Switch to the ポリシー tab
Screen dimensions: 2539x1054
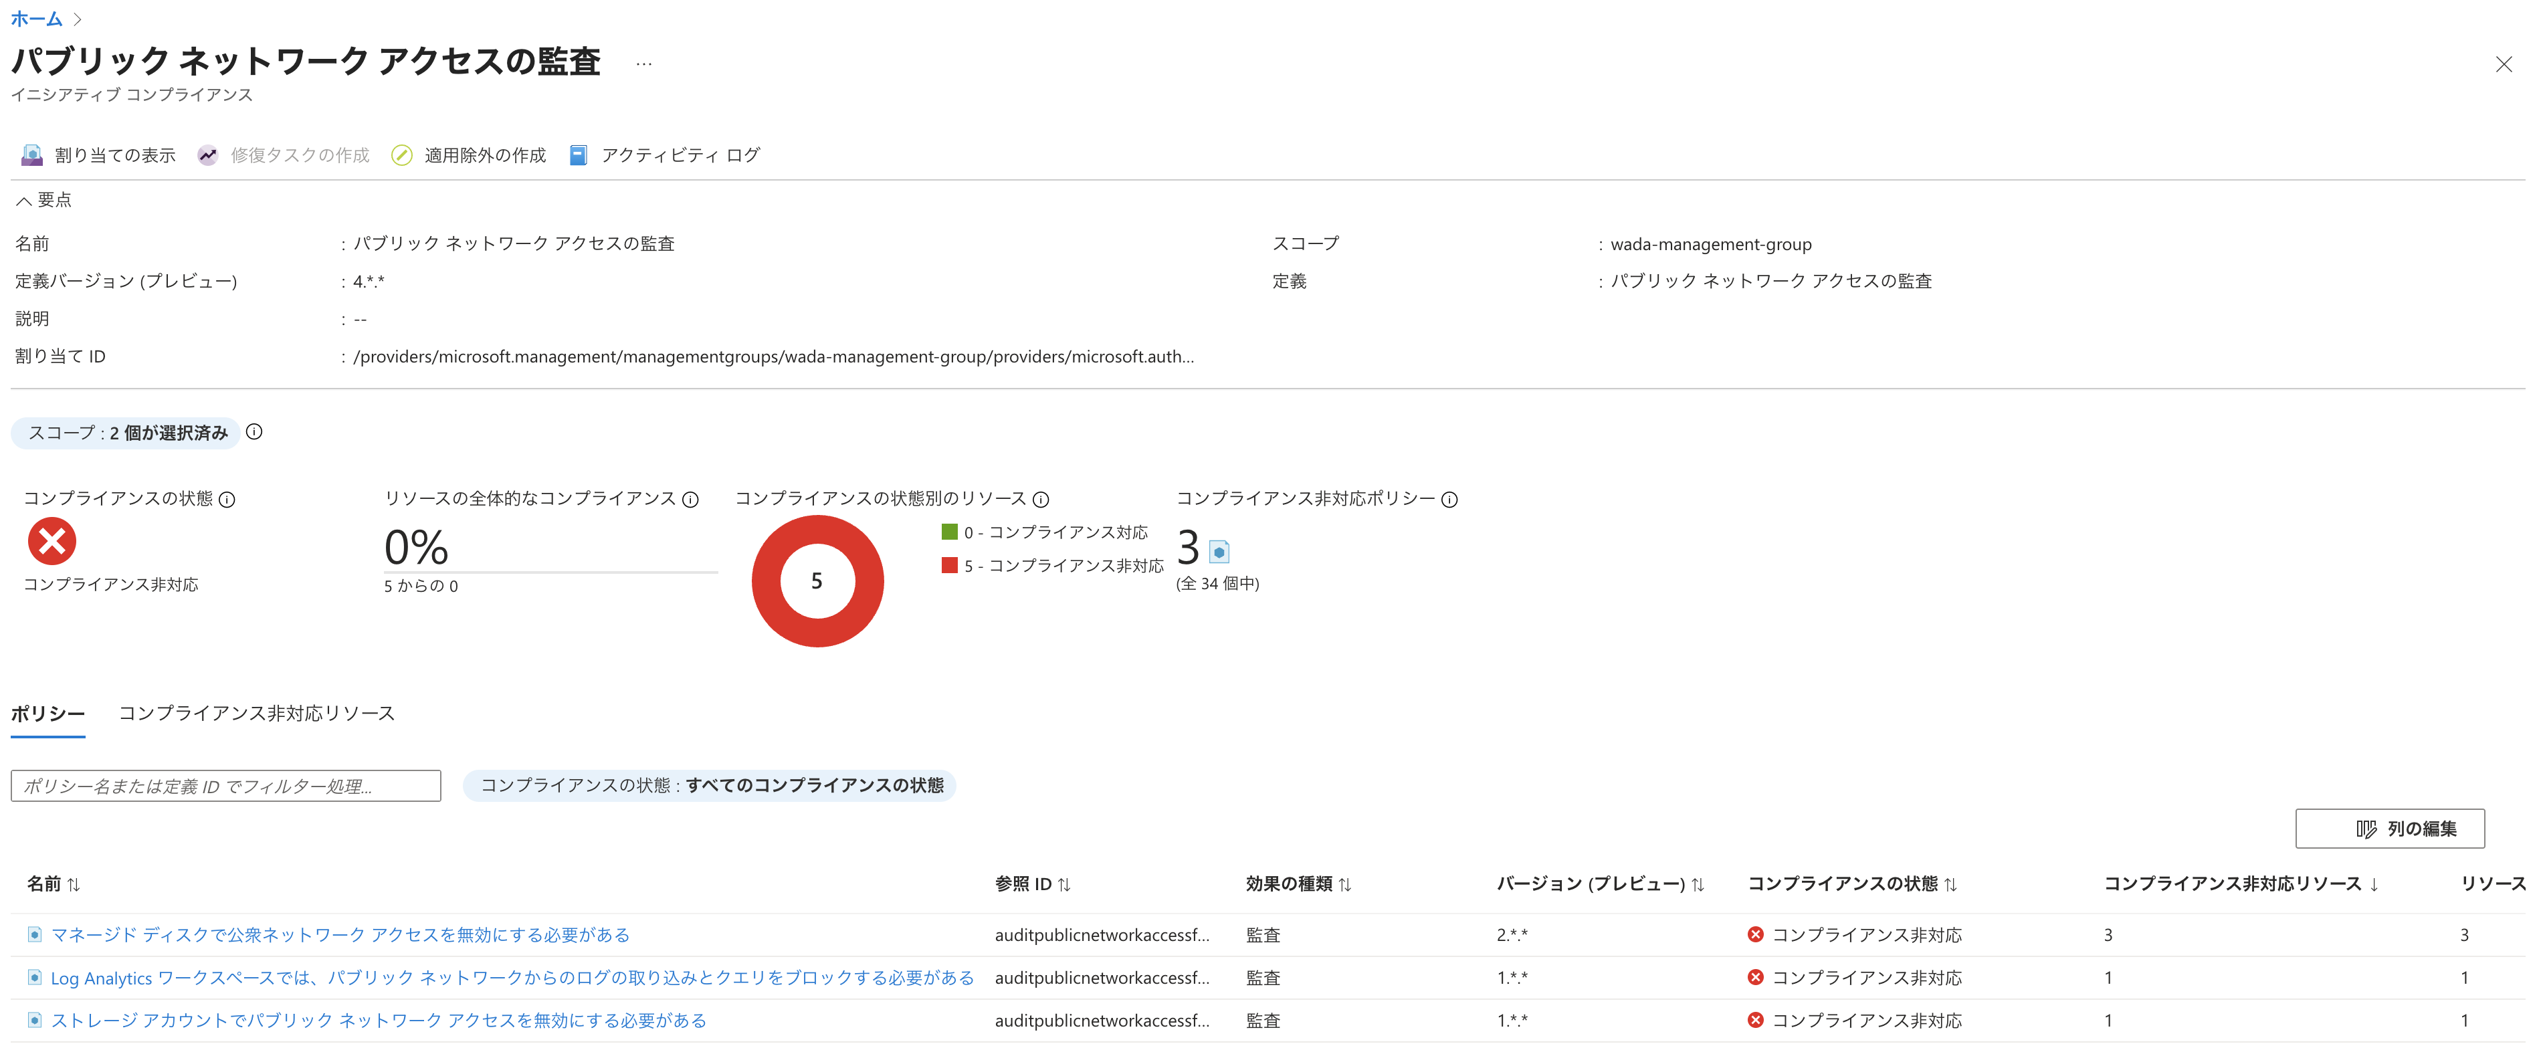click(x=47, y=713)
